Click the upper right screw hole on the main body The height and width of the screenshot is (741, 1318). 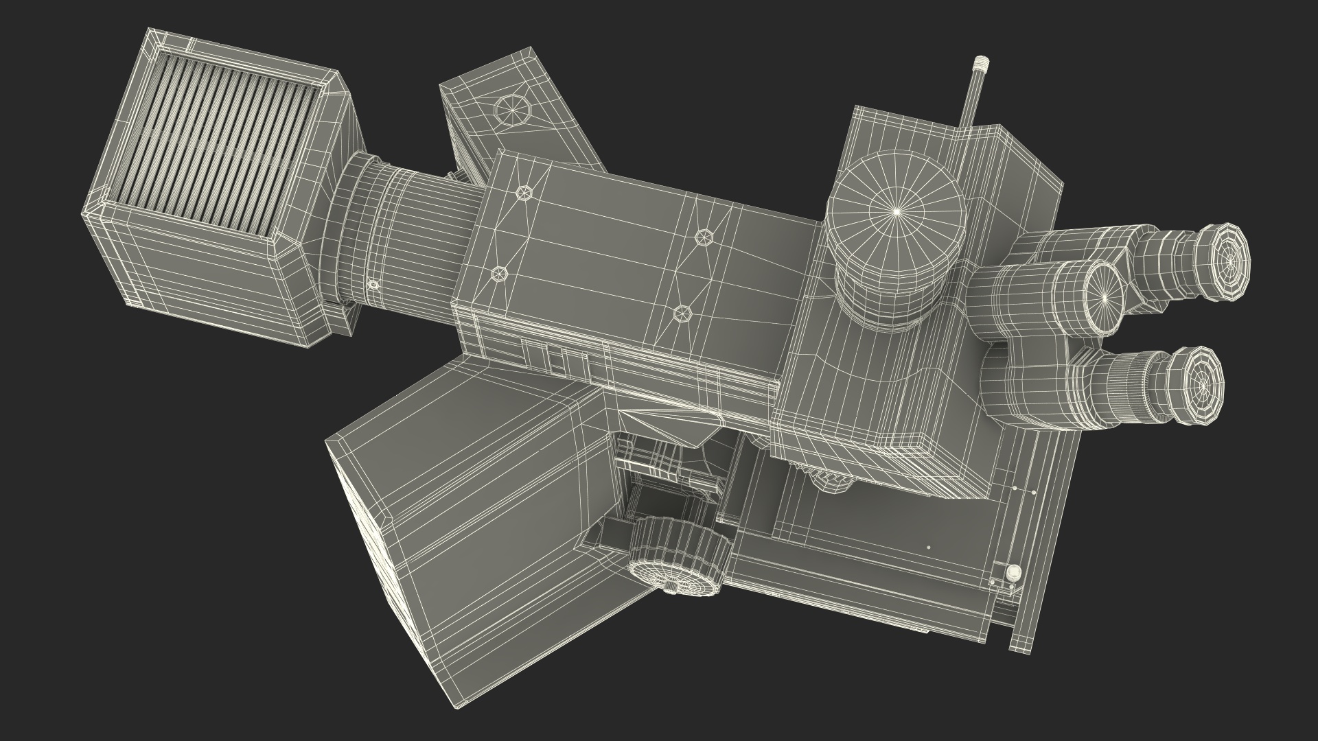coord(705,237)
